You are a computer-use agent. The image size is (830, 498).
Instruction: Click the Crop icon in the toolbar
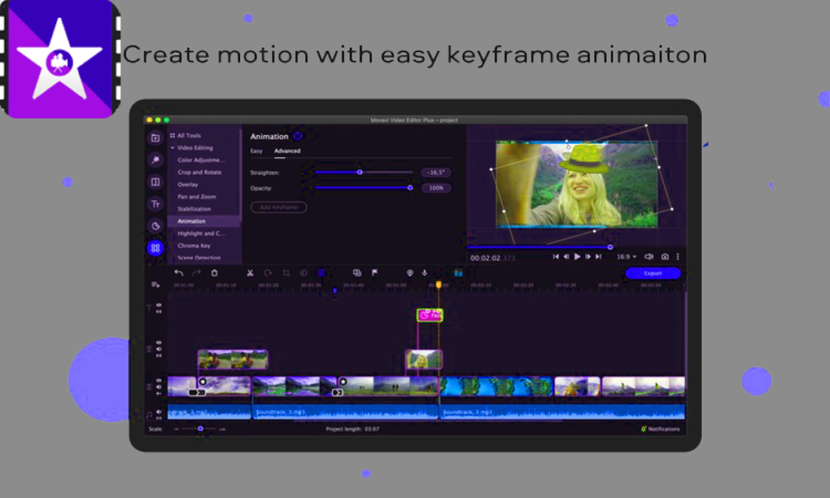point(286,273)
